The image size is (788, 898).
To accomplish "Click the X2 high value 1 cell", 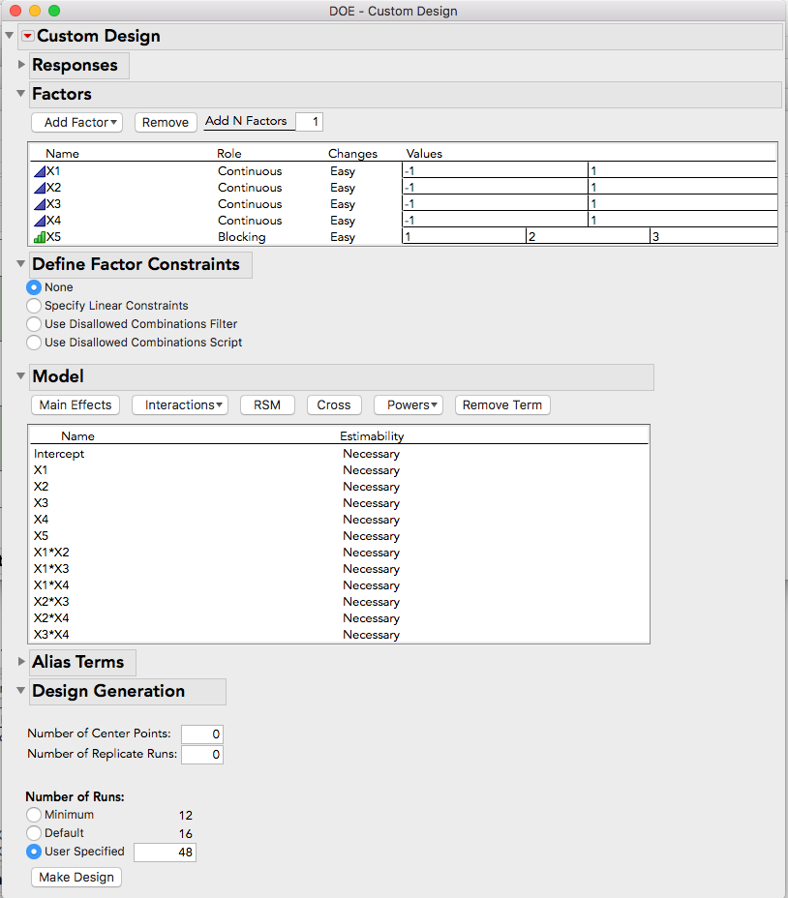I will point(683,188).
